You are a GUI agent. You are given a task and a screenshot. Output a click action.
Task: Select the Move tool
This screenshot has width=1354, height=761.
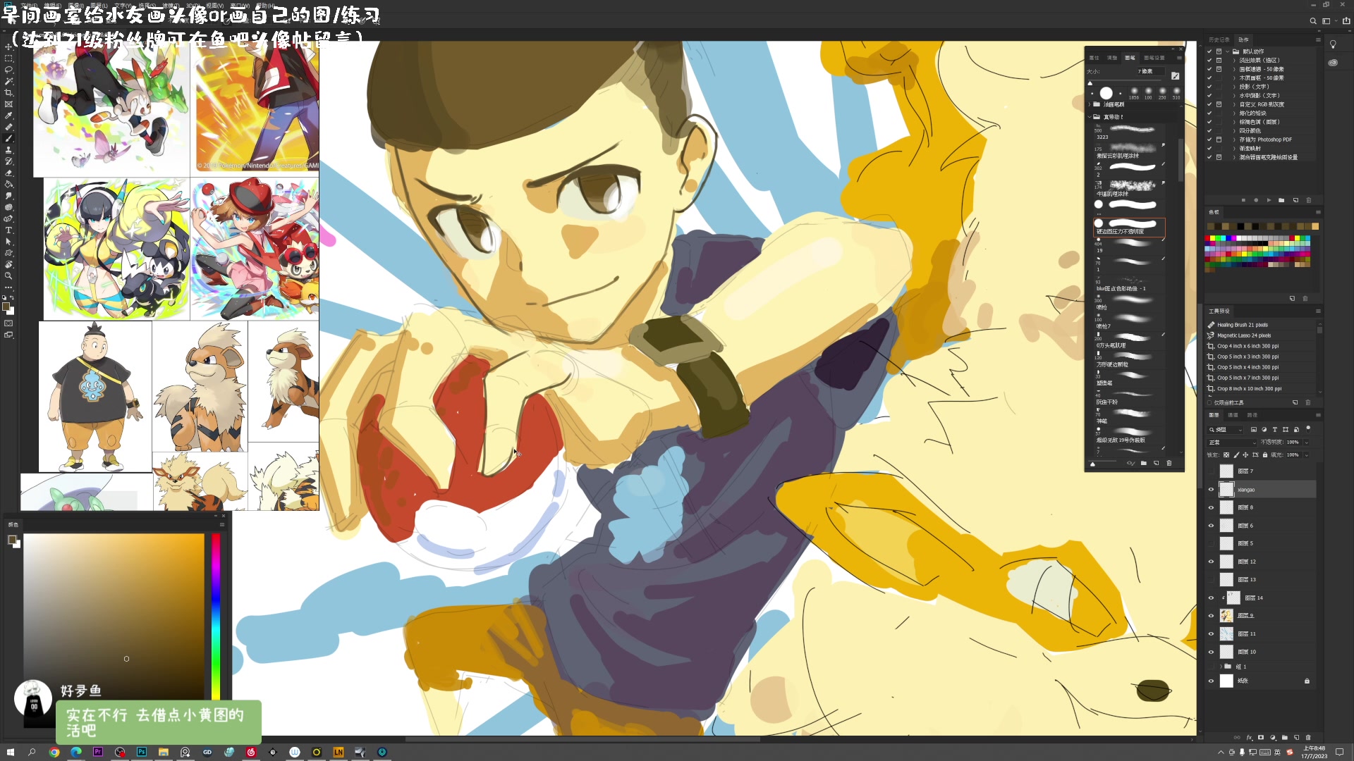coord(8,47)
